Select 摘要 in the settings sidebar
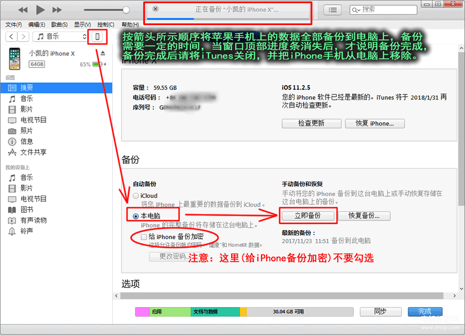The image size is (465, 335). (x=56, y=88)
